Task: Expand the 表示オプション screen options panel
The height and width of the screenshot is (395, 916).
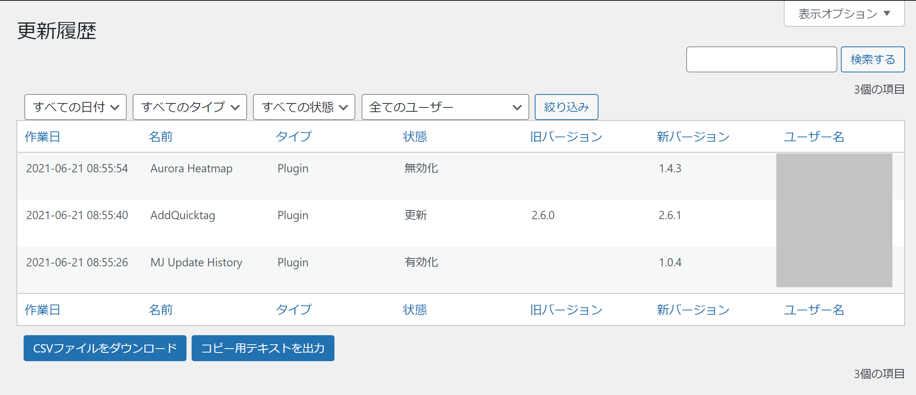Action: (844, 14)
